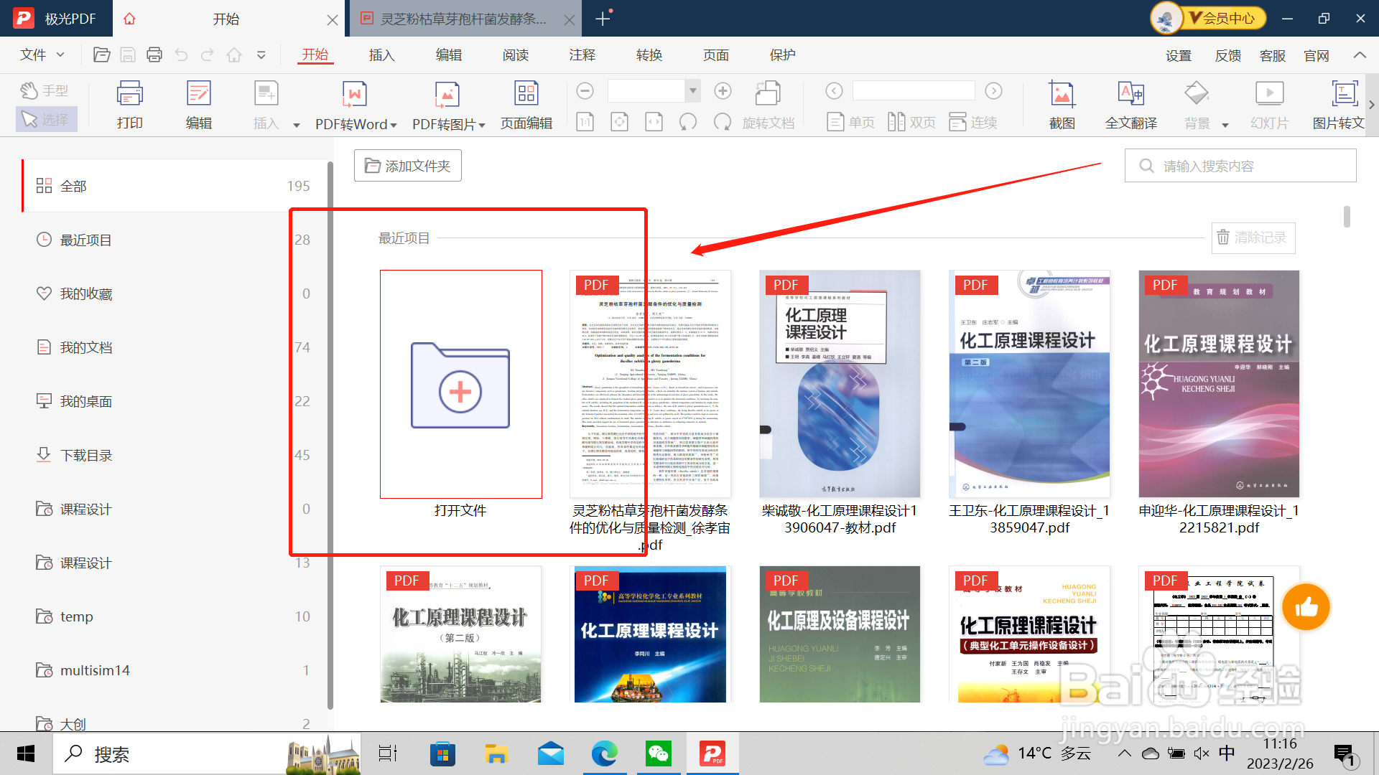The width and height of the screenshot is (1379, 775).
Task: Click the orange thumbs-up icon
Action: coord(1306,607)
